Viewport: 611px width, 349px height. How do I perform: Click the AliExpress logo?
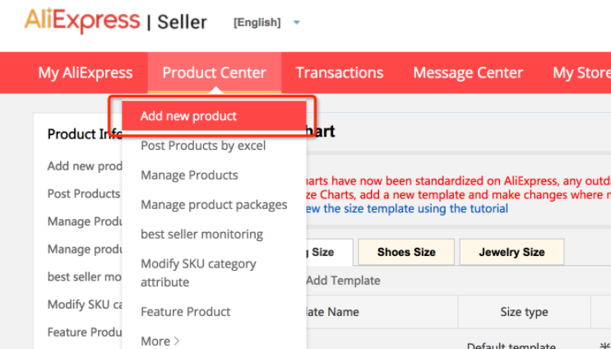point(81,21)
